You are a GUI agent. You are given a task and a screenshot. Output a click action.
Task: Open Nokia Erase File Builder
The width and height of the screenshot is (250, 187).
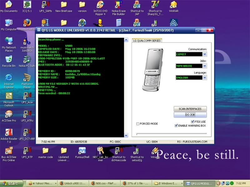(x=119, y=8)
